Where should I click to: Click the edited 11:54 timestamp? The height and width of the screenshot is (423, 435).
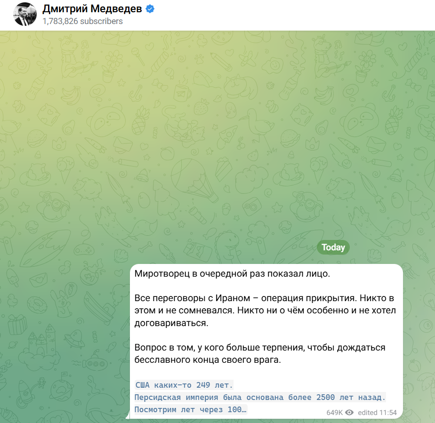coord(377,413)
